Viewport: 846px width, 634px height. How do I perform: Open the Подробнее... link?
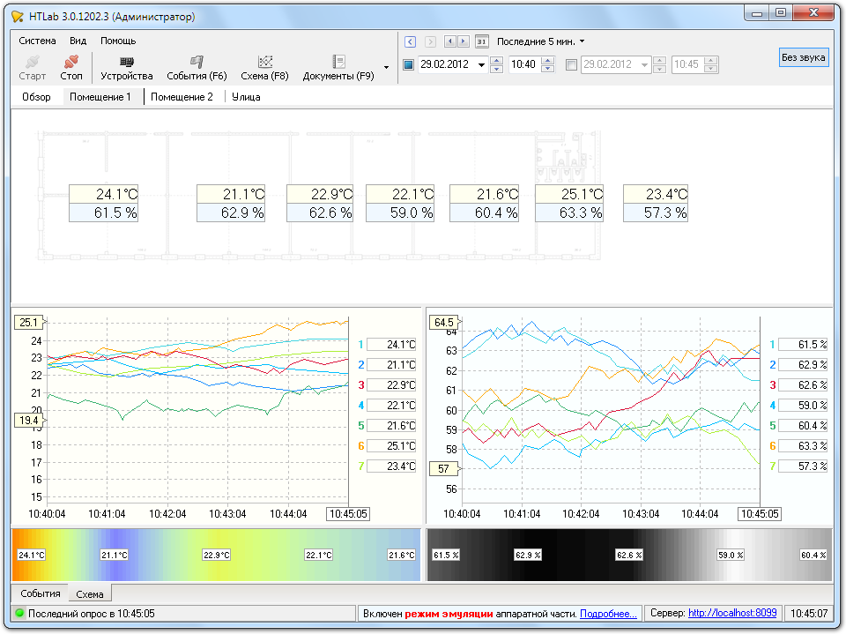pyautogui.click(x=608, y=614)
